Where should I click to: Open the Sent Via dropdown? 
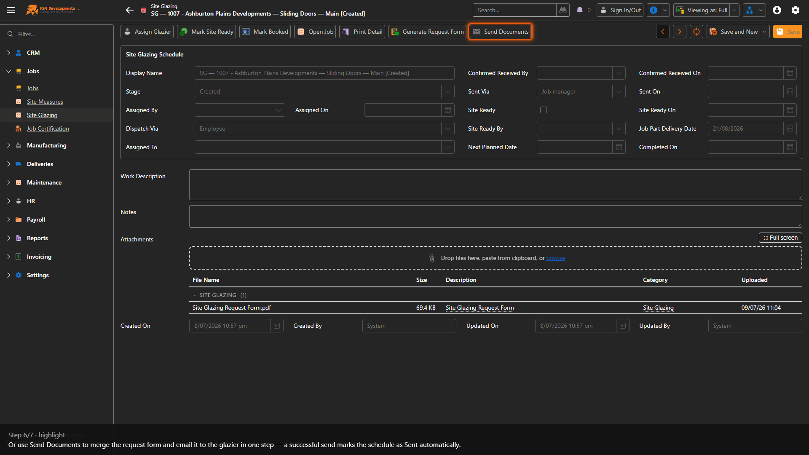(619, 91)
